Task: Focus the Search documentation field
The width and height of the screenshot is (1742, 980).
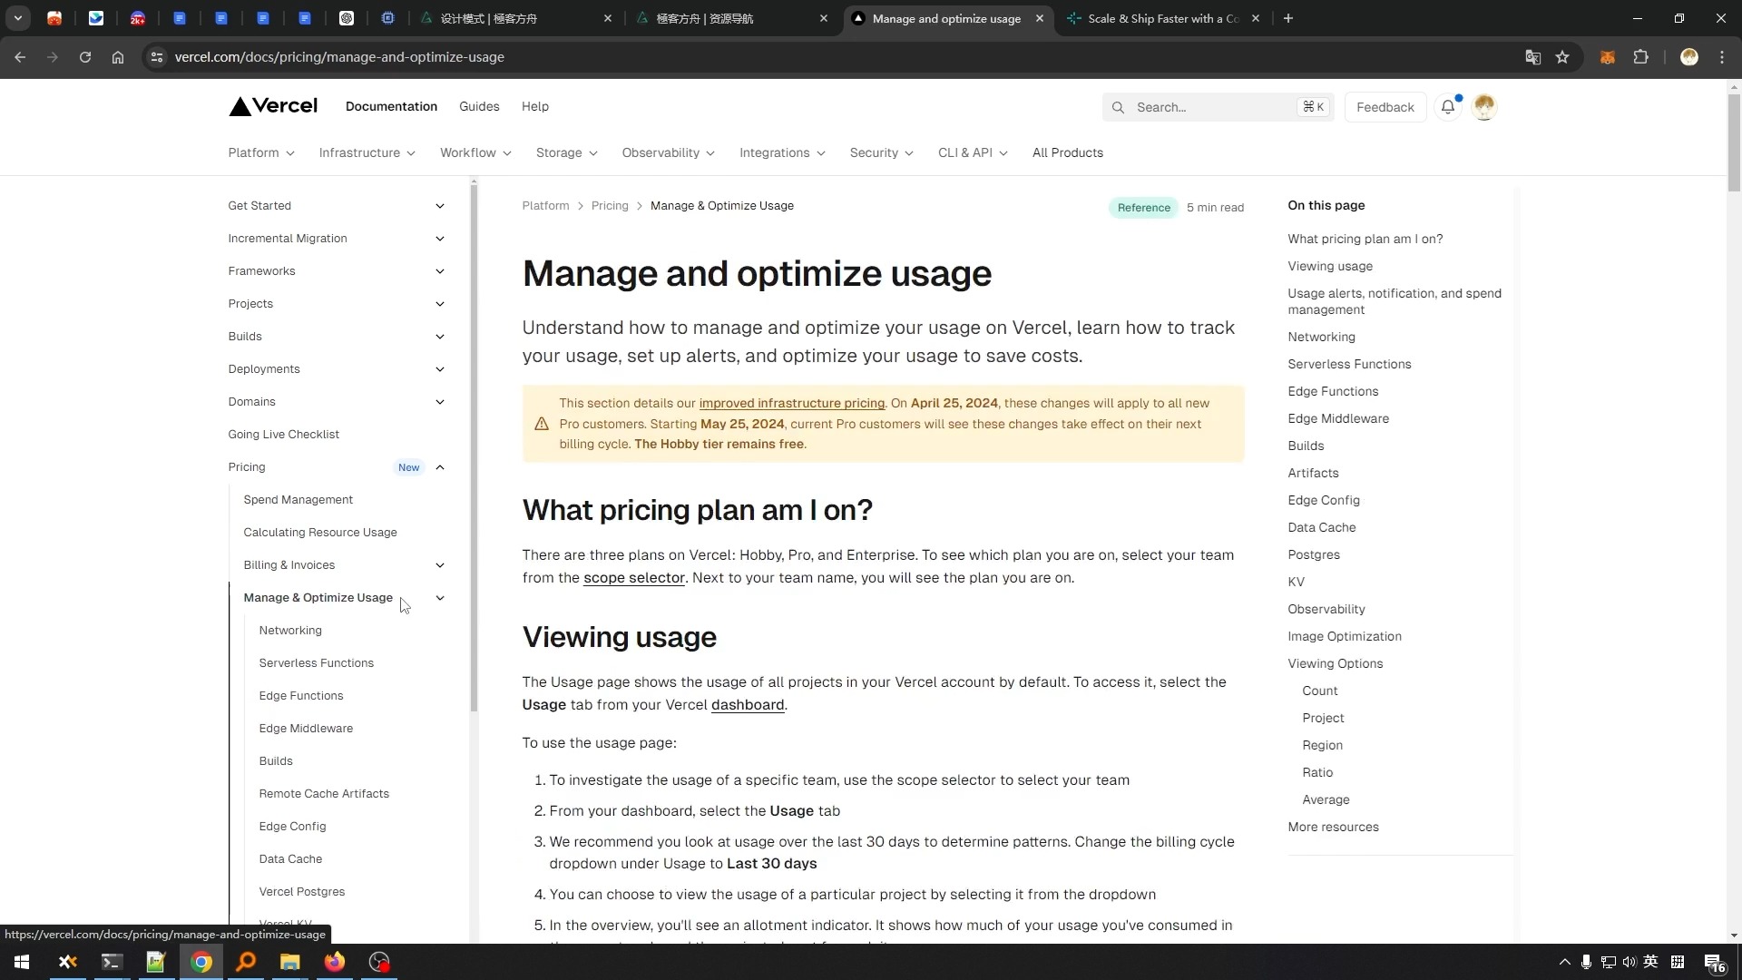Action: click(x=1218, y=107)
